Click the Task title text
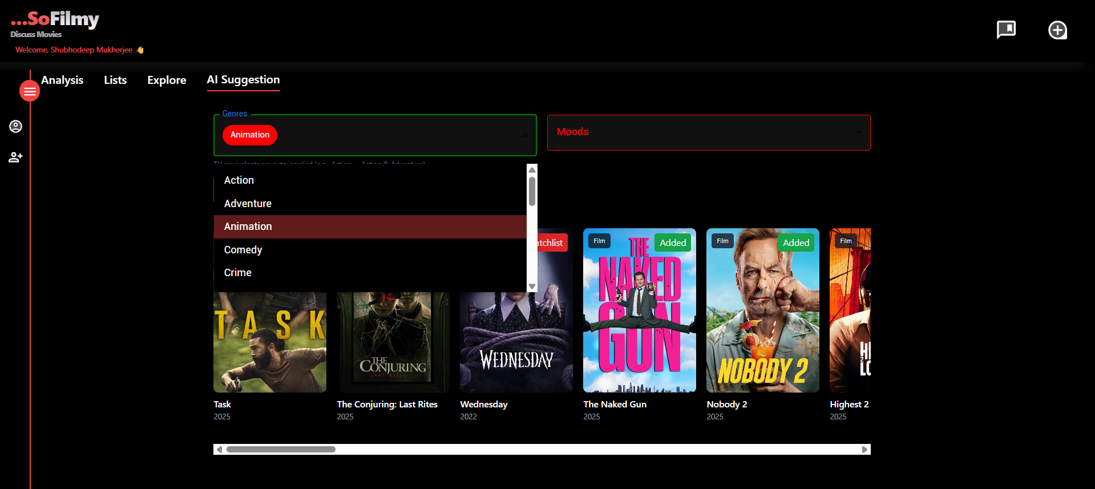 pyautogui.click(x=223, y=404)
